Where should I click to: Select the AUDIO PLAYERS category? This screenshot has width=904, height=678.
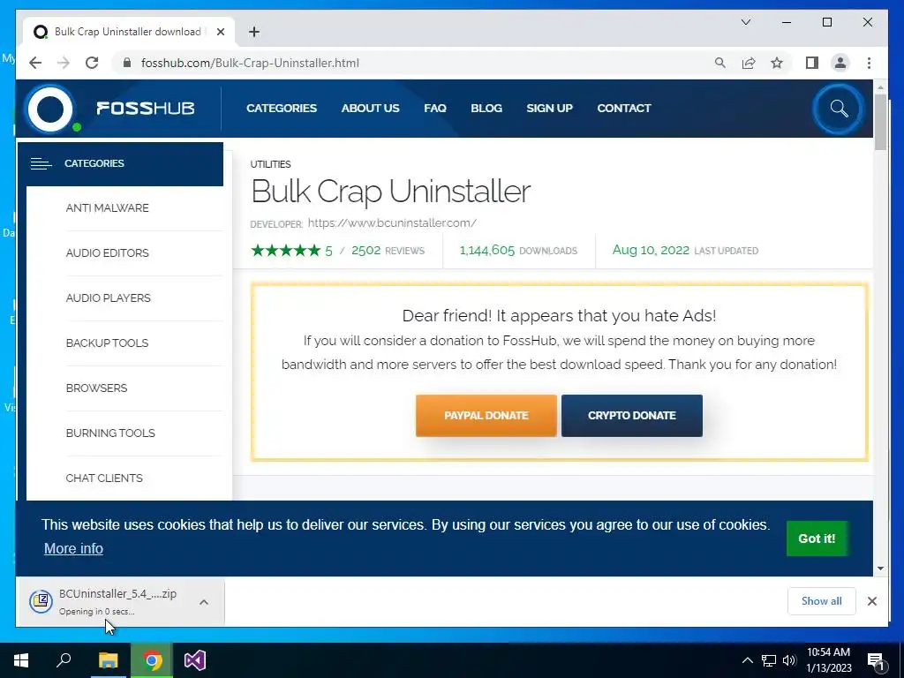point(109,298)
